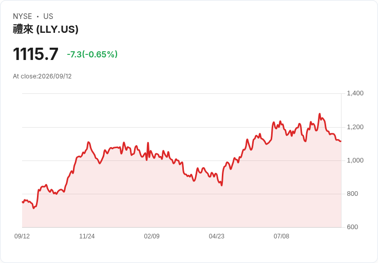Click the 1,000 y-axis price label
The image size is (378, 263).
pos(355,160)
